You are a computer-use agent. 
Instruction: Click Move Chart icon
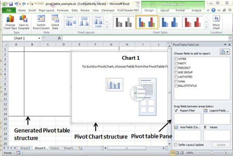click(x=216, y=23)
